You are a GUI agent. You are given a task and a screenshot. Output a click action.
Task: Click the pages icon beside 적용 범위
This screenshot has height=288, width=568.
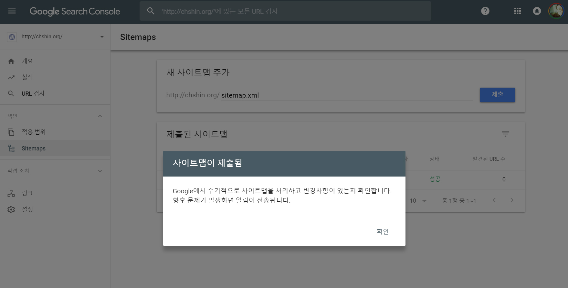(x=11, y=132)
